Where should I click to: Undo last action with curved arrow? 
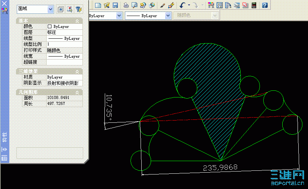tap(182, 5)
